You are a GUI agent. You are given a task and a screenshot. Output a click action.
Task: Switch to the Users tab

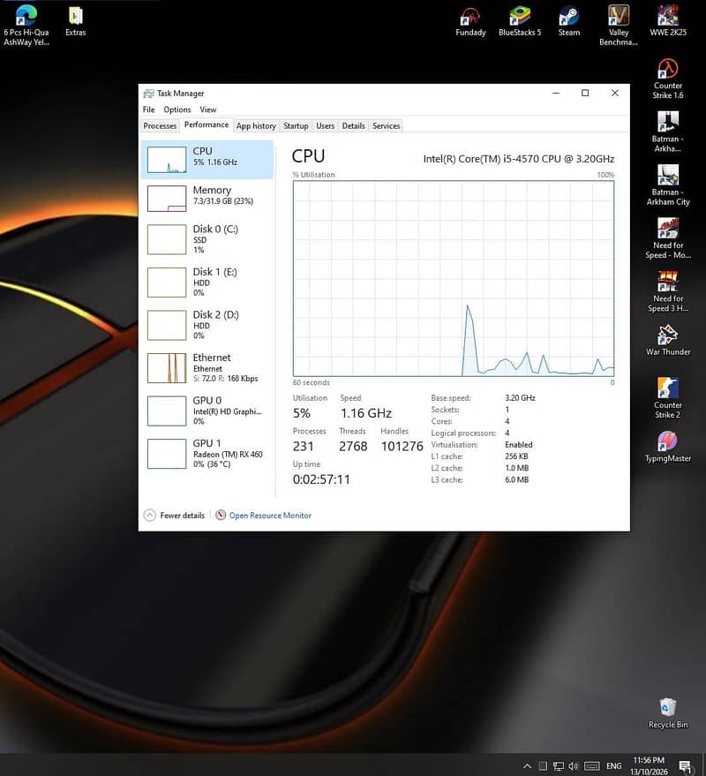[325, 125]
